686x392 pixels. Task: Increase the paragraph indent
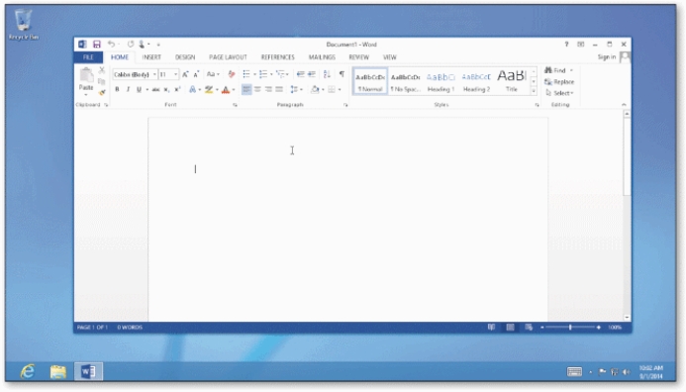point(311,74)
